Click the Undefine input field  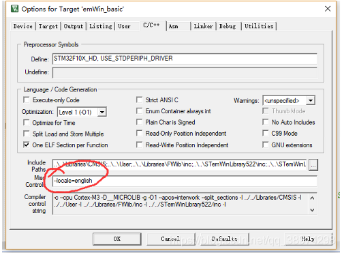tap(185, 72)
